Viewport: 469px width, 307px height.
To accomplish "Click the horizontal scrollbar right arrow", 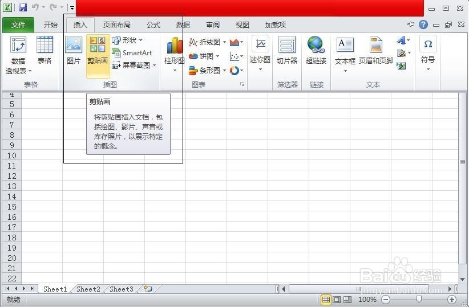I will (x=450, y=289).
